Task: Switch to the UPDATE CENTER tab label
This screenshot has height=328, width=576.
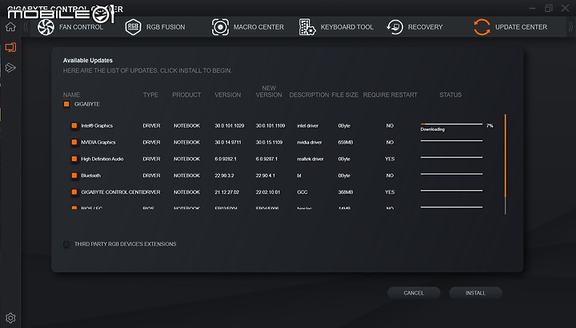Action: tap(521, 27)
